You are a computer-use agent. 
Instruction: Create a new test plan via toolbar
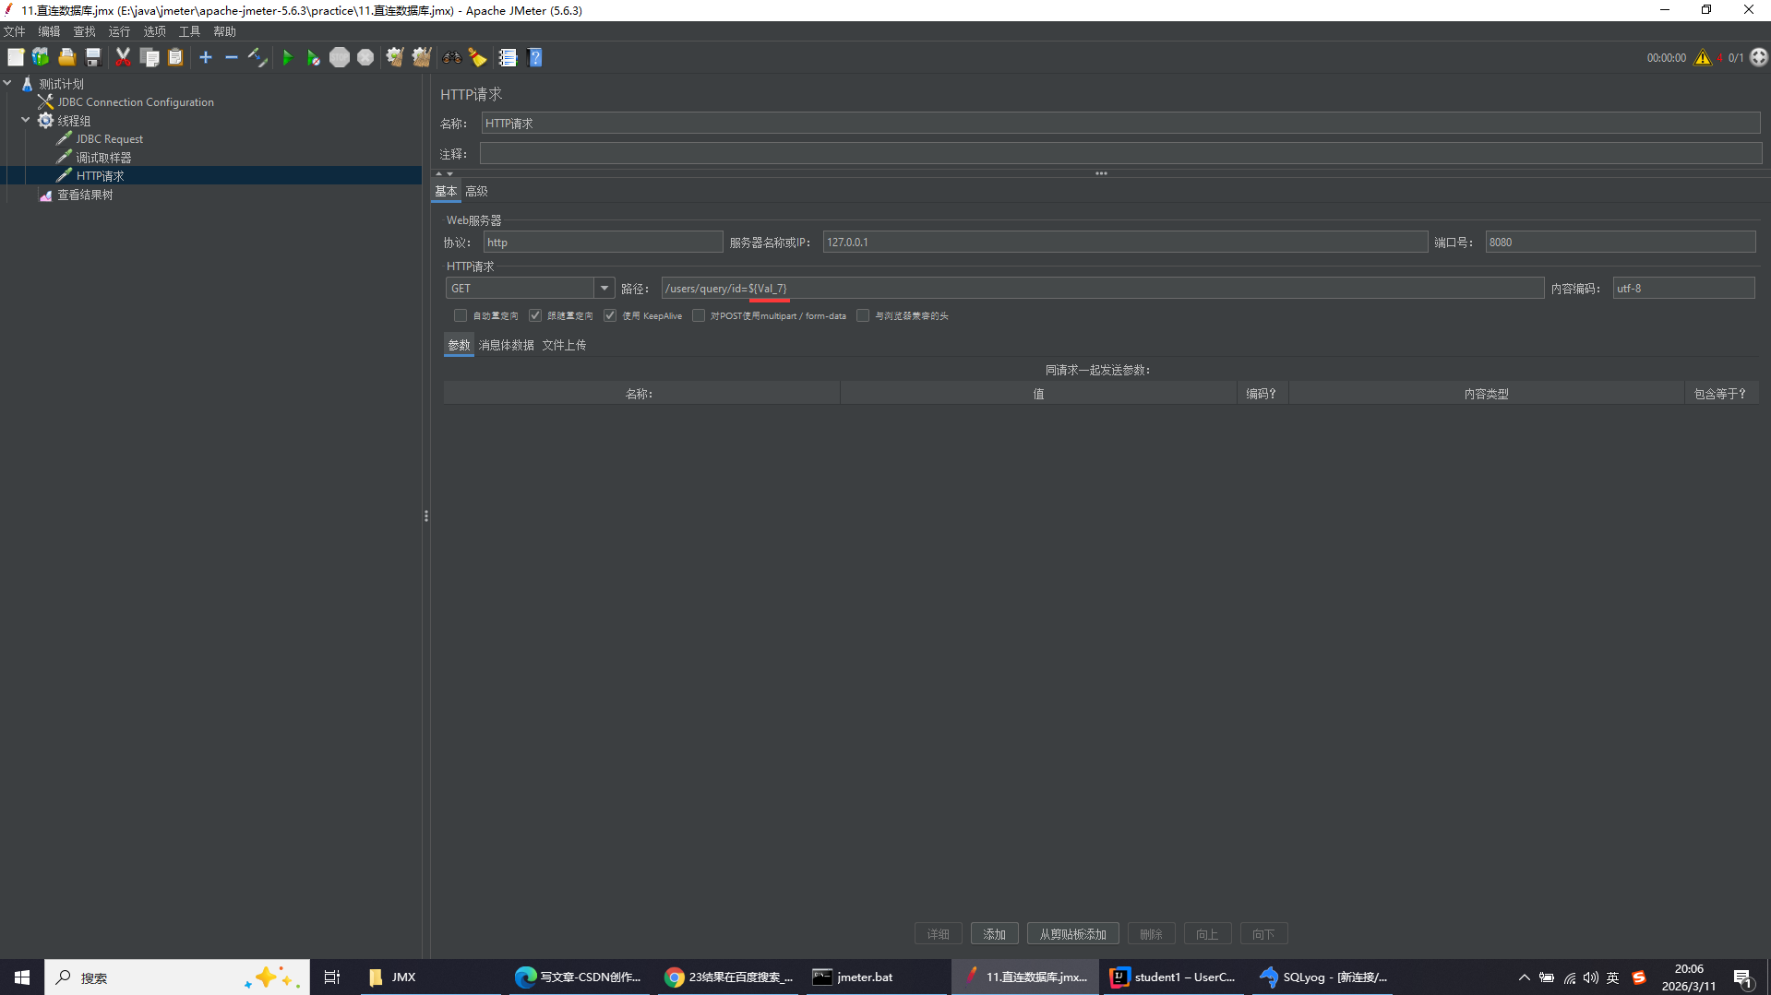[16, 57]
